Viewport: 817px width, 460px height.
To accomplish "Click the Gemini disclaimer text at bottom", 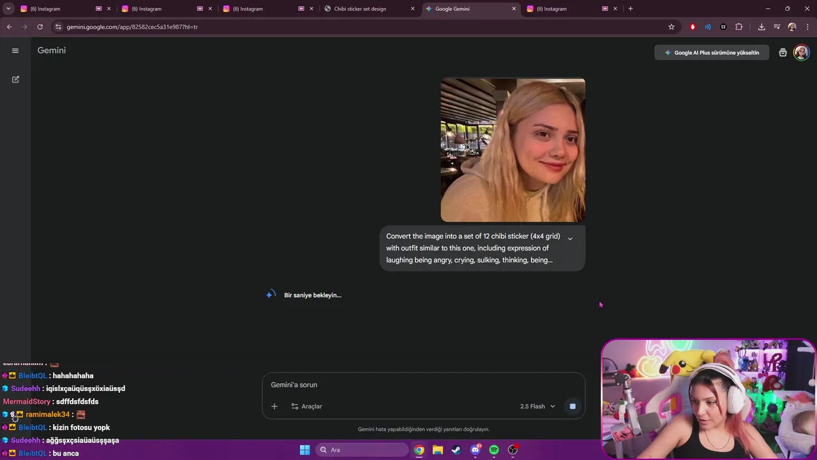I will [x=424, y=429].
